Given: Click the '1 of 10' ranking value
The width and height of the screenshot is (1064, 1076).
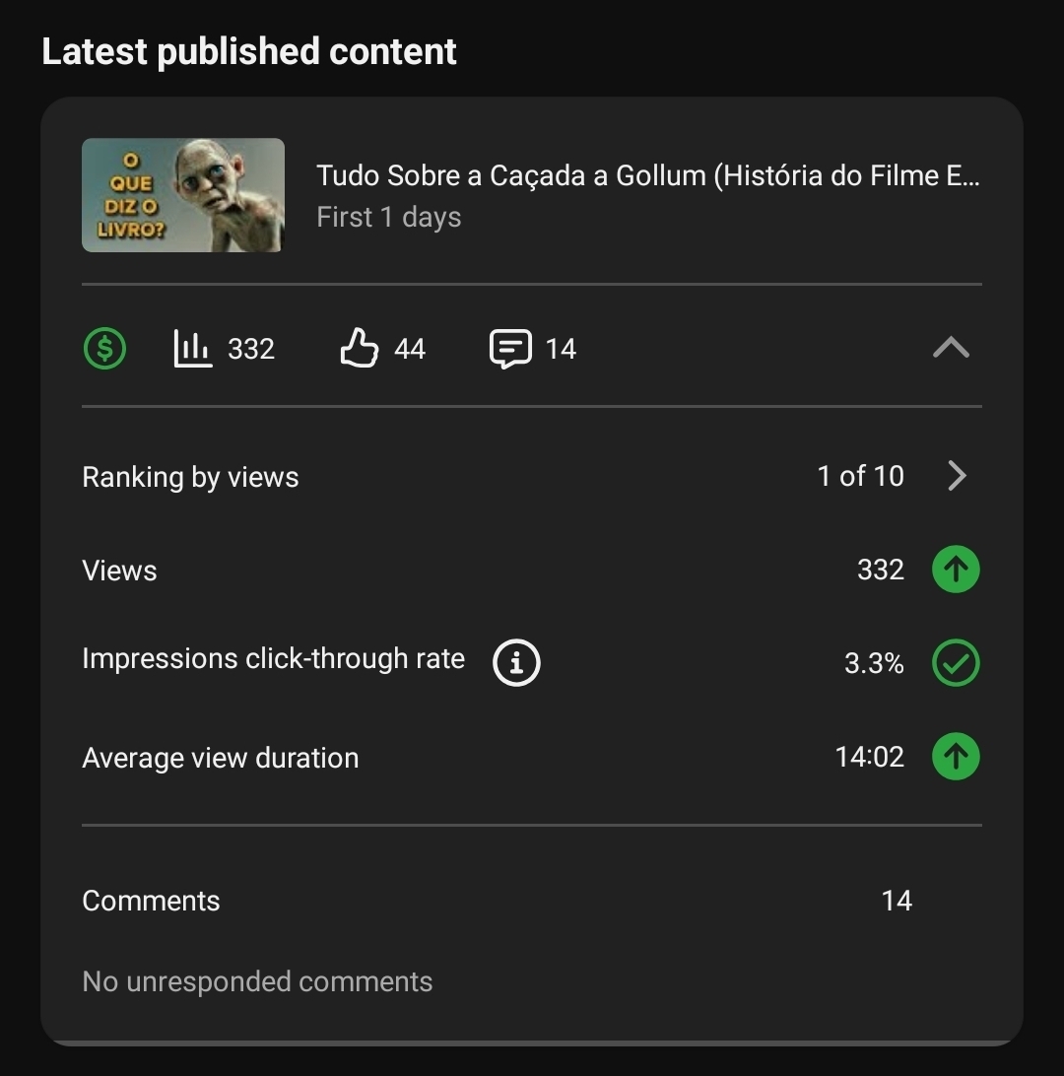Looking at the screenshot, I should [x=860, y=476].
